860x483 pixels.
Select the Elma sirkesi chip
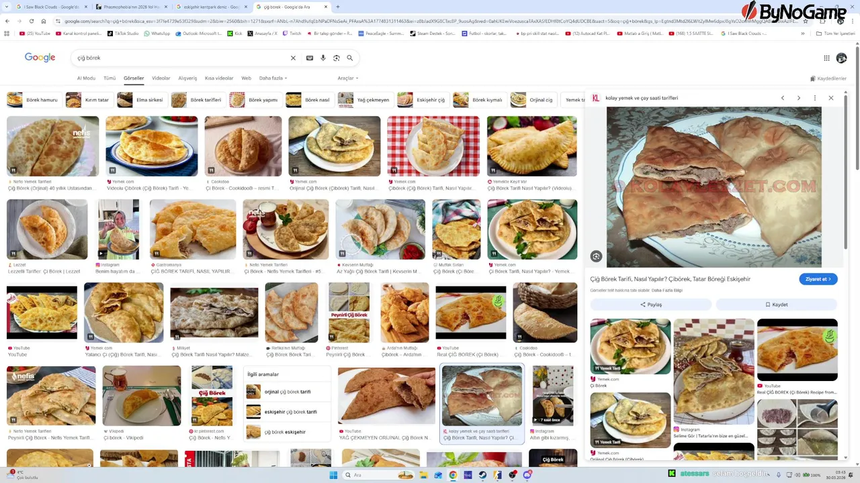tap(140, 100)
